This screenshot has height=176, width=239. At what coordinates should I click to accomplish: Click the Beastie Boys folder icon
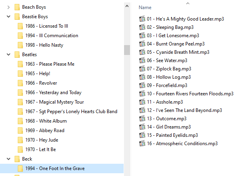pos(17,17)
